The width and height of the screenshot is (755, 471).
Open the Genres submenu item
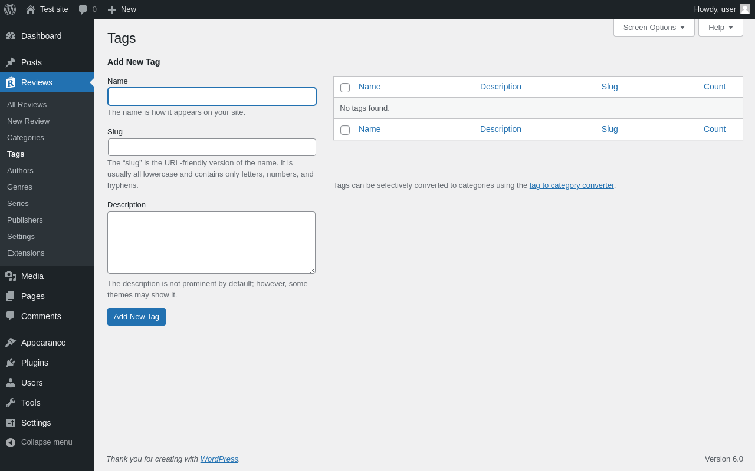click(x=19, y=187)
